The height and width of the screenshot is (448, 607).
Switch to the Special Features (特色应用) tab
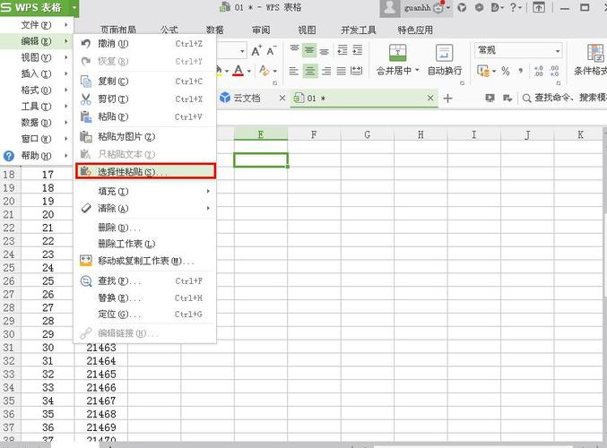coord(415,30)
